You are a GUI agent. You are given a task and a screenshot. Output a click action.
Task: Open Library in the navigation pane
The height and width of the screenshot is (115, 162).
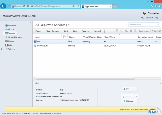click(10, 41)
